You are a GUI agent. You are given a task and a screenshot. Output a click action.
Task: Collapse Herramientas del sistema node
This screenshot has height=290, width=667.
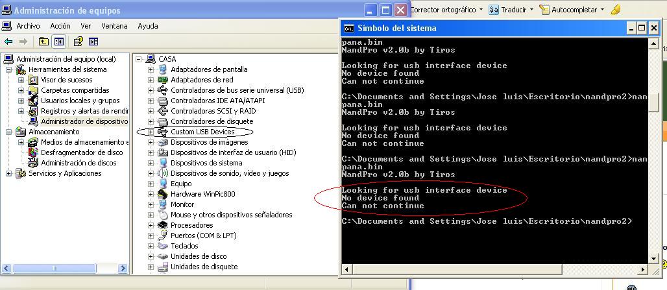coord(8,69)
